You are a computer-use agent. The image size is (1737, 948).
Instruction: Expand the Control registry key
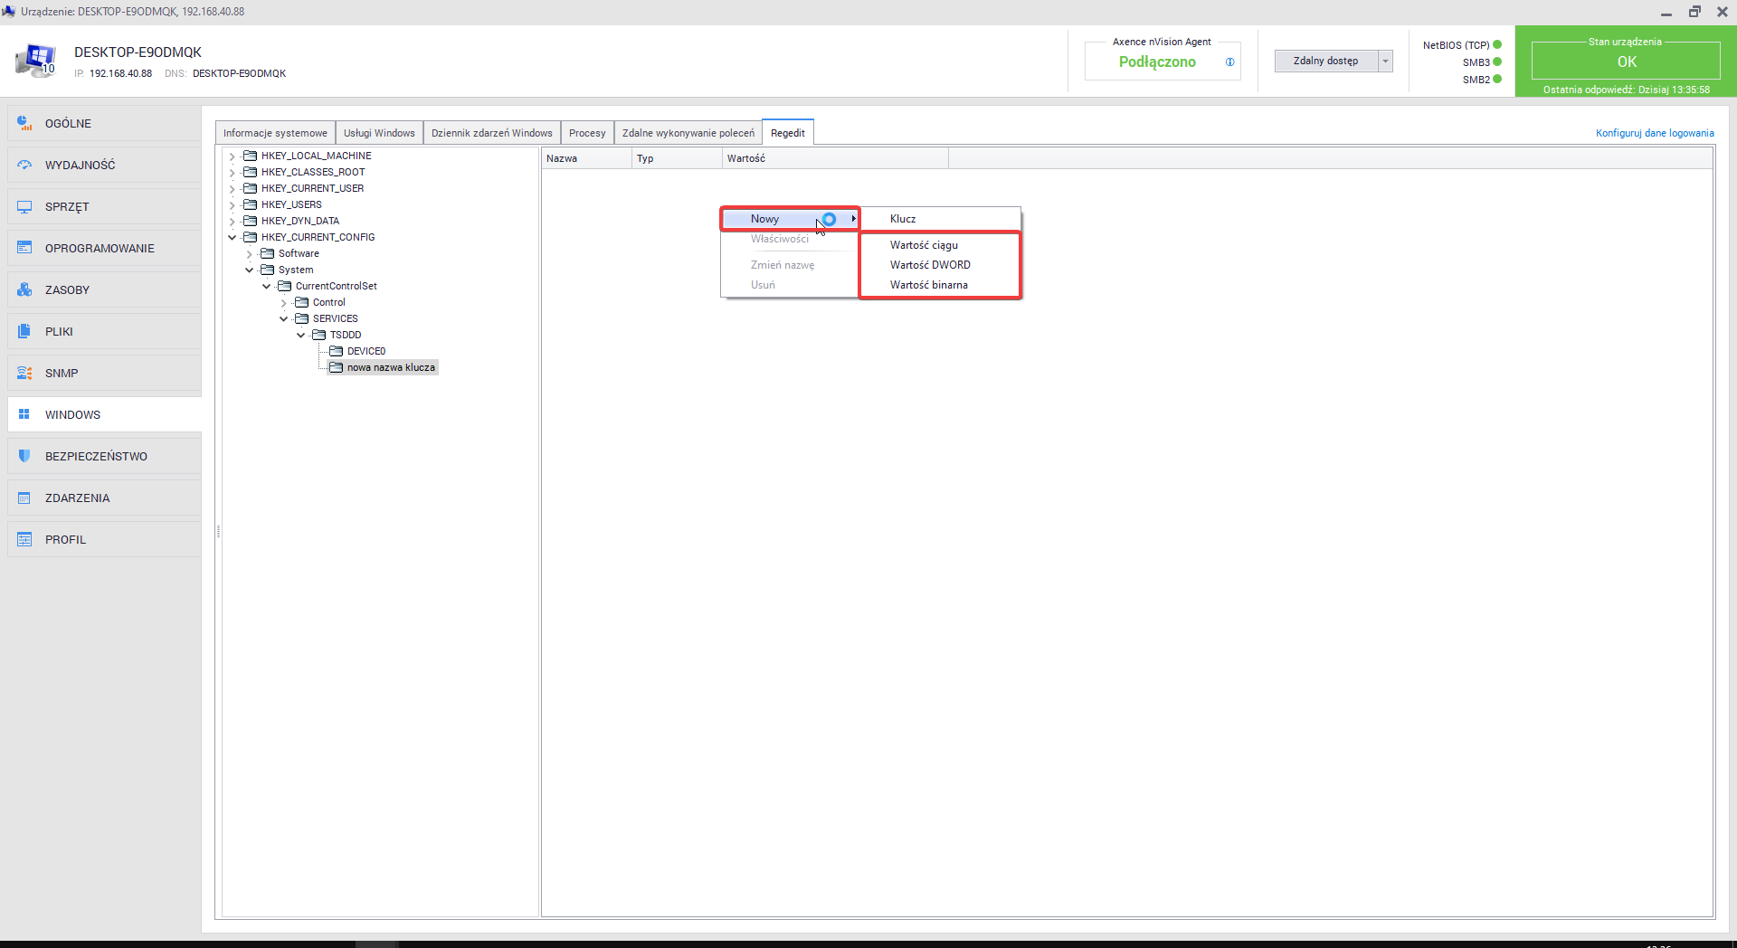point(284,303)
